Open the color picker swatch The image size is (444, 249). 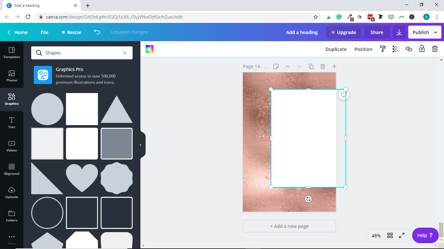[x=150, y=49]
